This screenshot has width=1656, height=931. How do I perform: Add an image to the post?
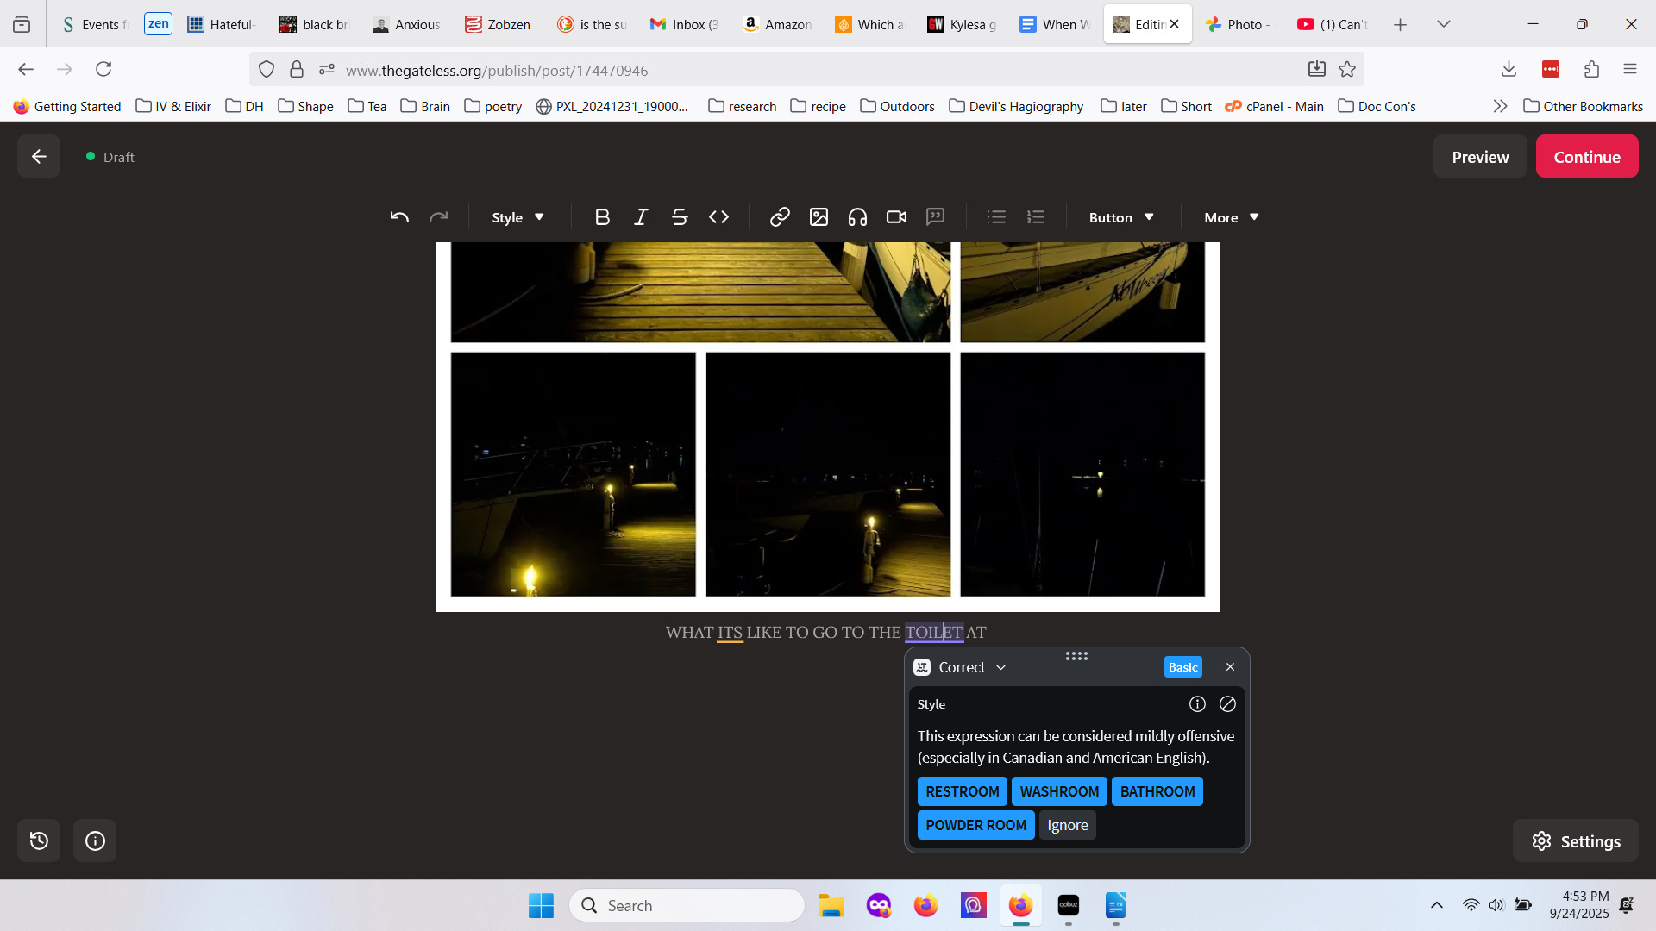[x=819, y=217]
